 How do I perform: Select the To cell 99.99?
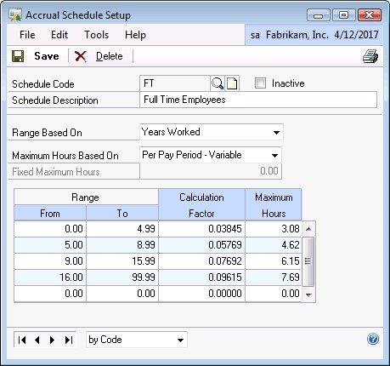[x=122, y=277]
